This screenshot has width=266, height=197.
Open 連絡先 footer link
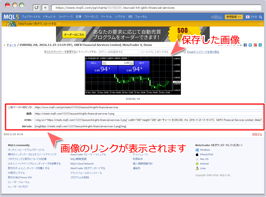(137, 168)
